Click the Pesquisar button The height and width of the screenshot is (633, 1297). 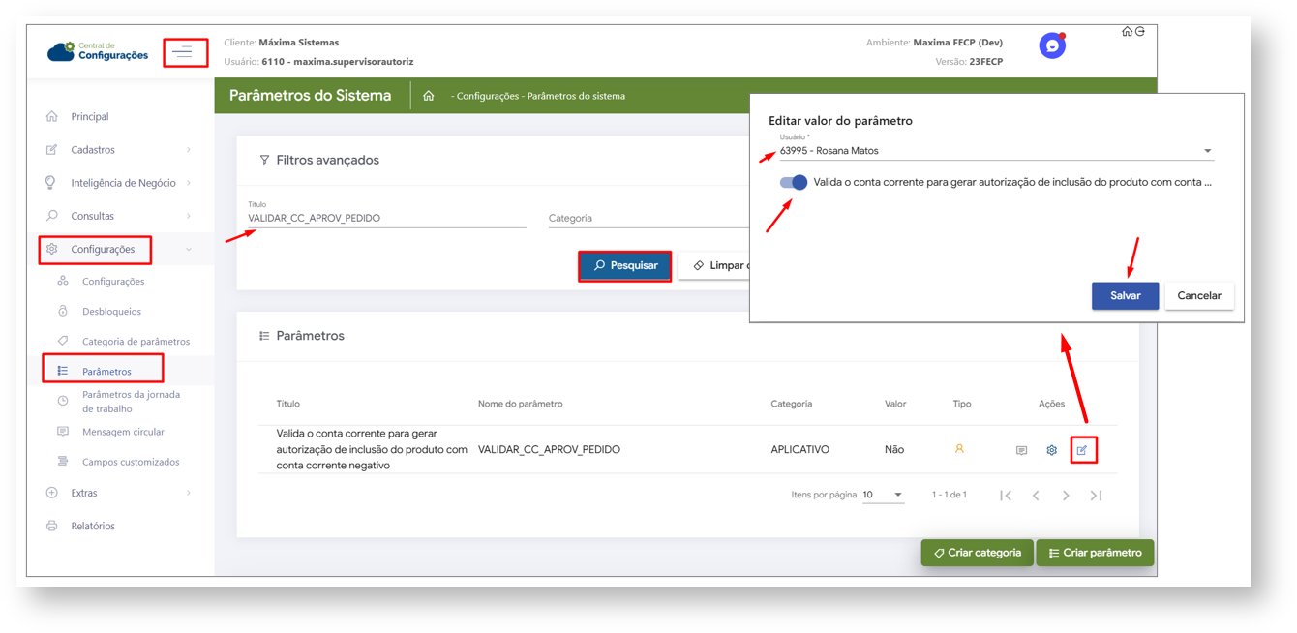(x=625, y=265)
